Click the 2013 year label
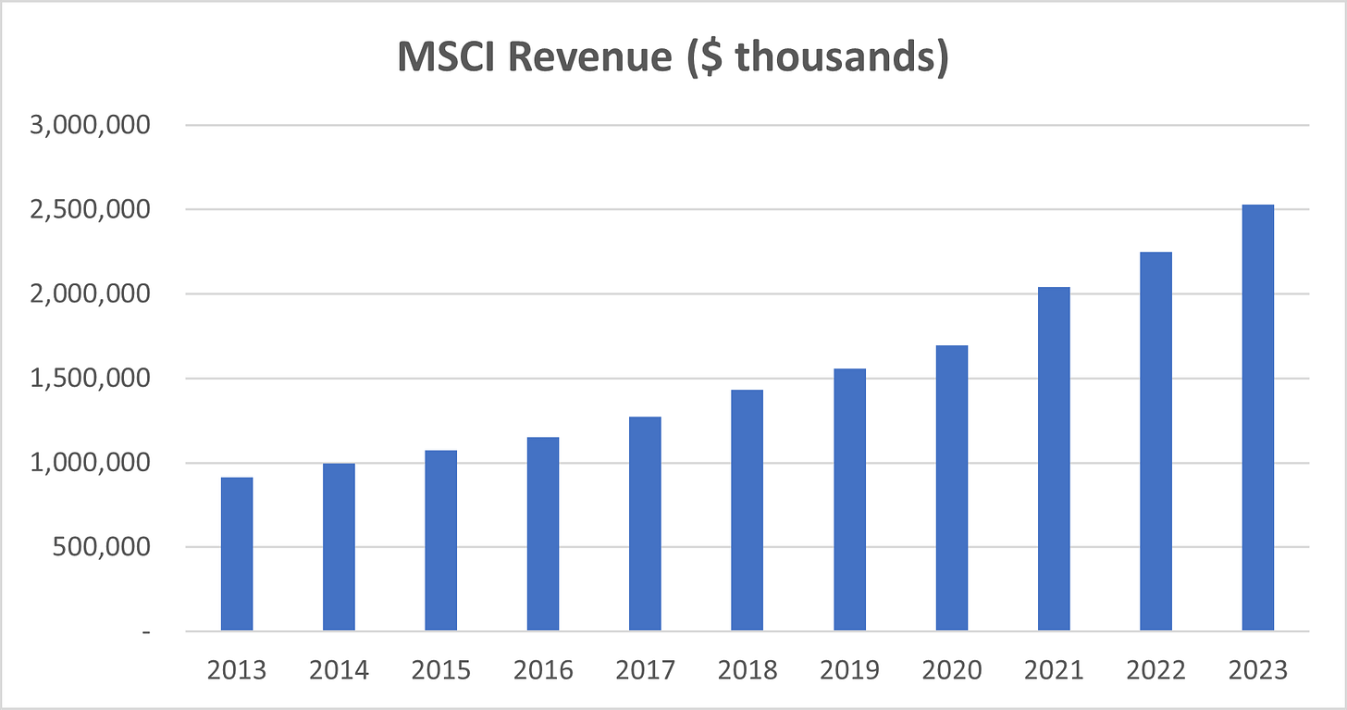 [x=237, y=669]
